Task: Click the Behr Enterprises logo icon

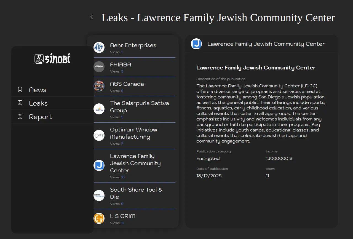Action: 99,47
